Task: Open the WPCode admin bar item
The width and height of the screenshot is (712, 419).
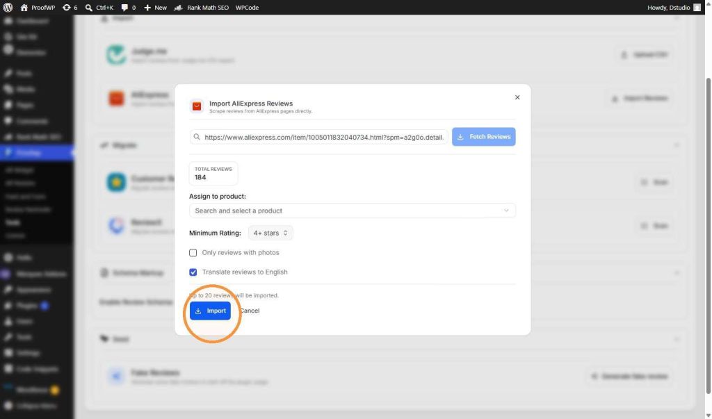Action: [x=247, y=7]
